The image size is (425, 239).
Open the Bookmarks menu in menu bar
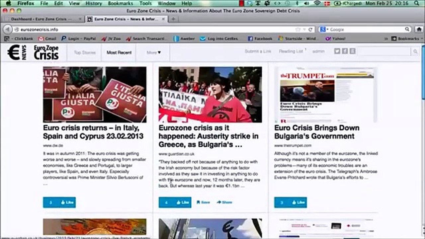click(120, 3)
